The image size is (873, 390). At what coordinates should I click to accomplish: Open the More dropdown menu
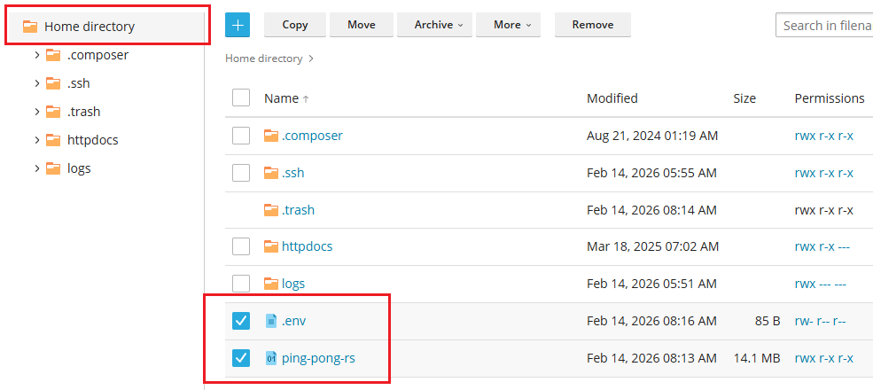pyautogui.click(x=513, y=25)
